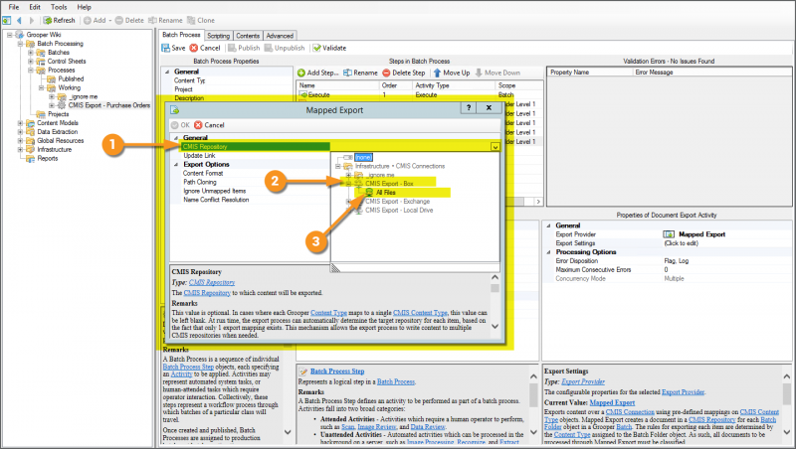Viewport: 796px width, 449px height.
Task: Click the Refresh toolbar button
Action: (x=58, y=20)
